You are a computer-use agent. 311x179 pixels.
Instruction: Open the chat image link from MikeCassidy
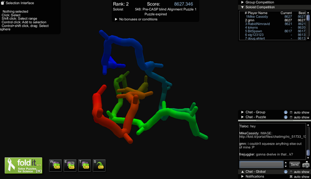(x=273, y=137)
